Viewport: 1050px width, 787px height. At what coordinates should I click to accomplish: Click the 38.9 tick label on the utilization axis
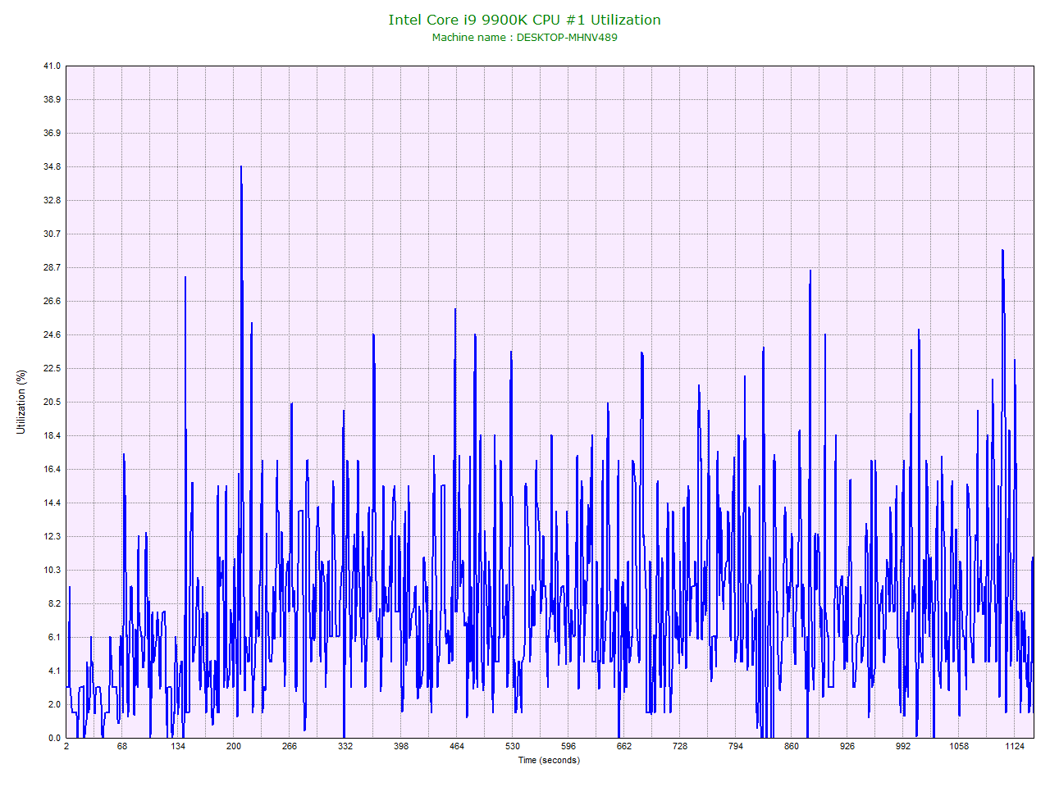pos(52,99)
